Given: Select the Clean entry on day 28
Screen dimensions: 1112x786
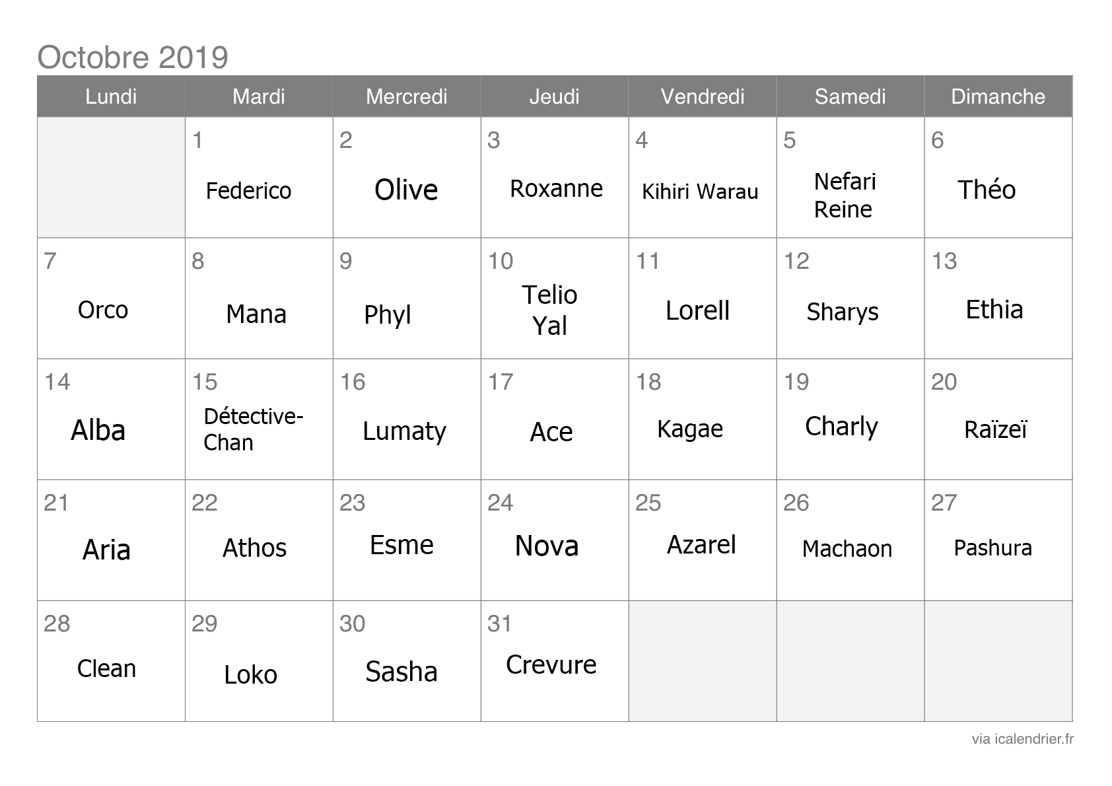Looking at the screenshot, I should 106,668.
